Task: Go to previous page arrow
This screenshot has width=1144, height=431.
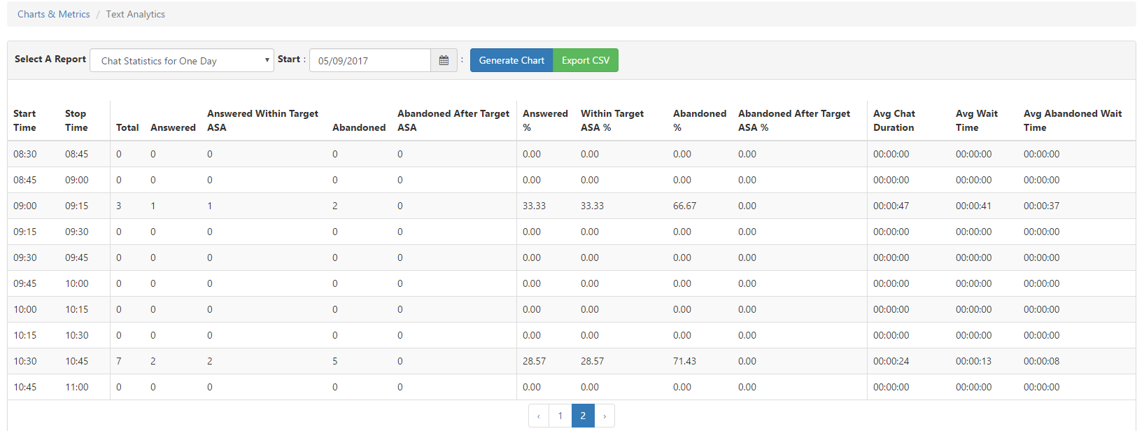Action: tap(538, 416)
